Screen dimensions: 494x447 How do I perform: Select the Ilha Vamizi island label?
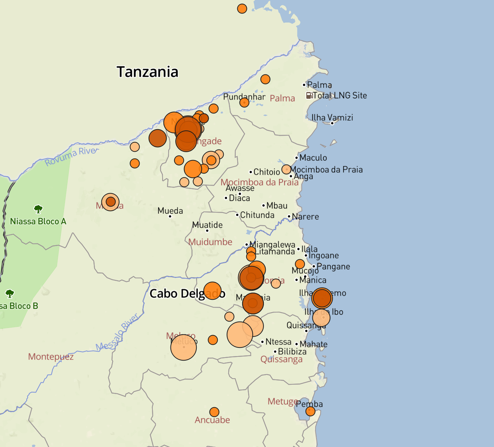coord(332,118)
